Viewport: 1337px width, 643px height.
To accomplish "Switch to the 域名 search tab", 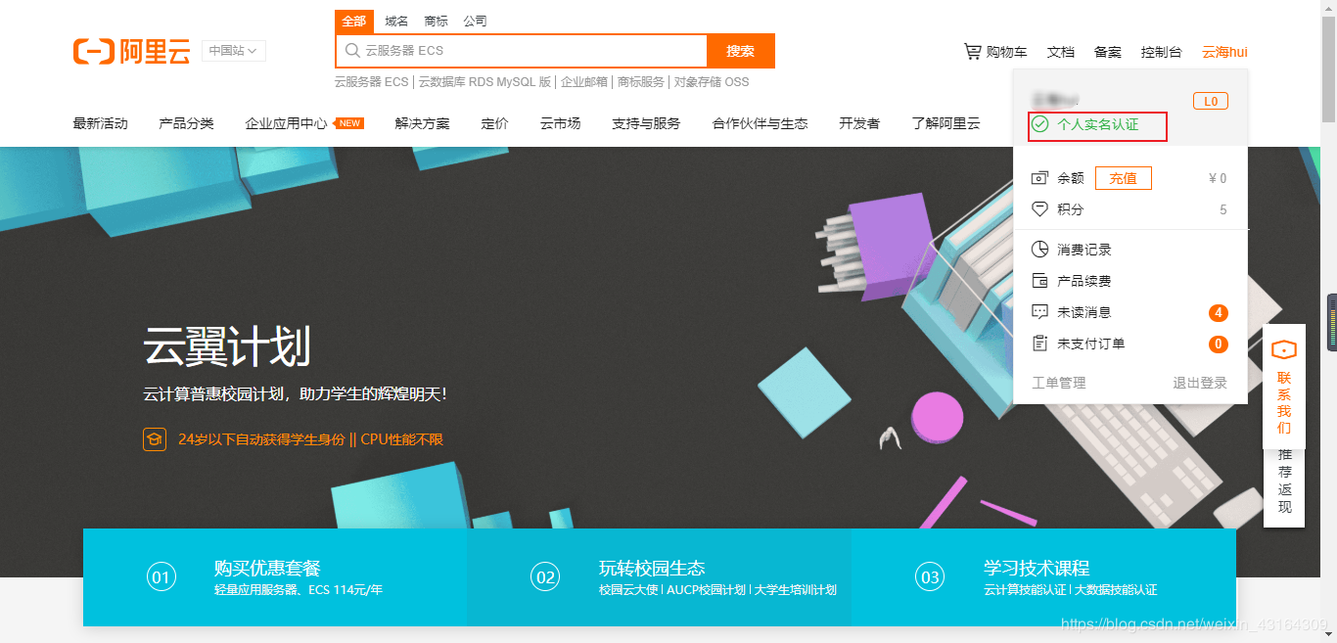I will 395,21.
